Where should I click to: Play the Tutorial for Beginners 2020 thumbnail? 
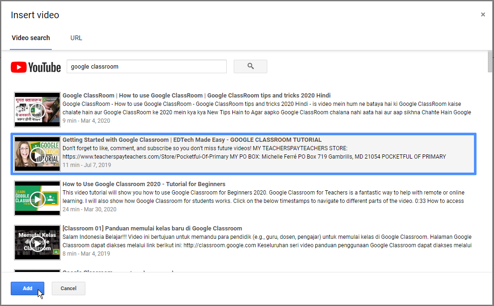[x=37, y=198]
